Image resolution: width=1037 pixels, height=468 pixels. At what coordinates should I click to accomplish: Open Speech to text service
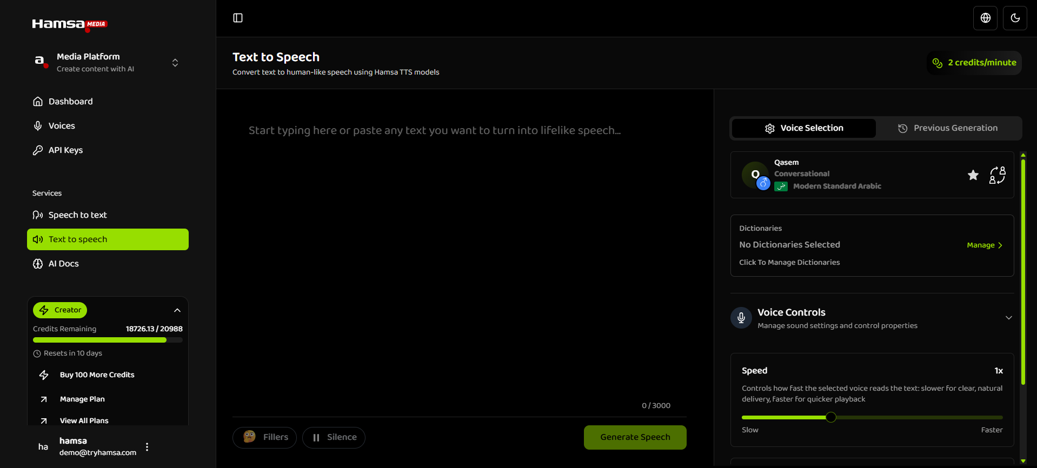point(108,215)
